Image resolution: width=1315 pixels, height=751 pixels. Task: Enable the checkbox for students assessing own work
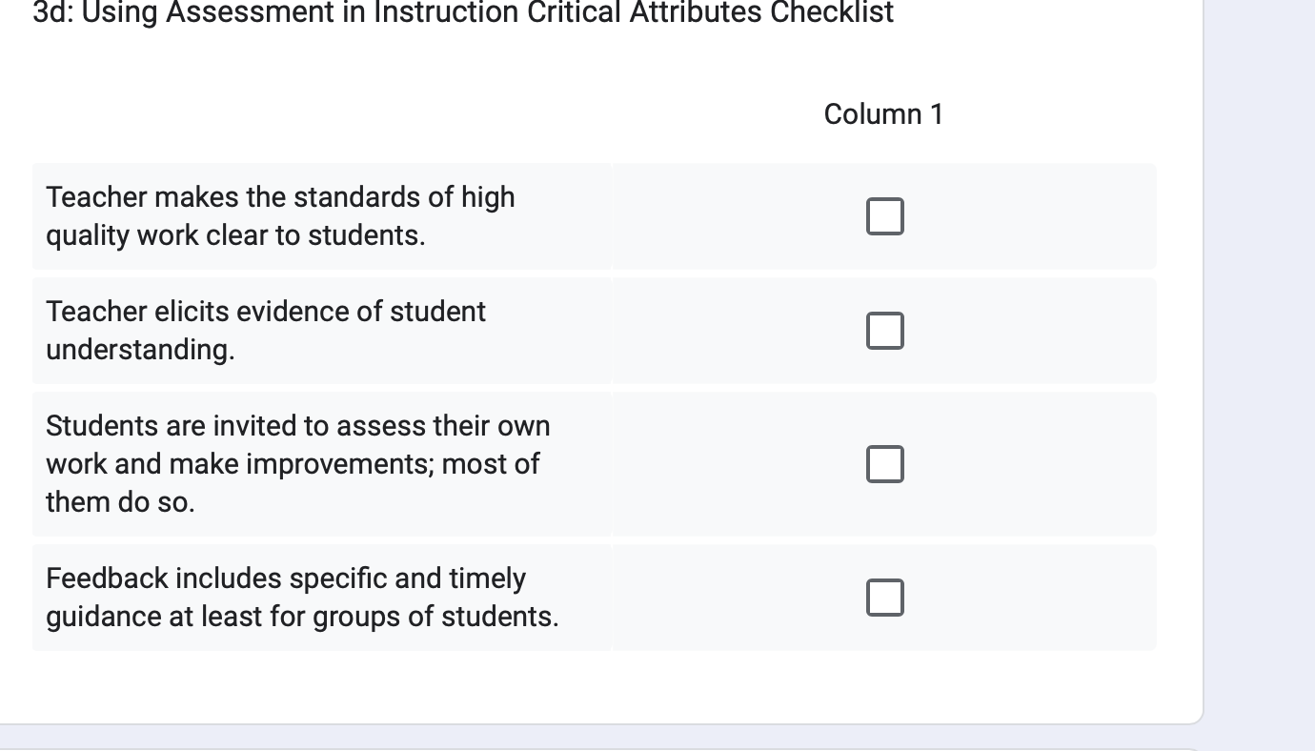884,464
